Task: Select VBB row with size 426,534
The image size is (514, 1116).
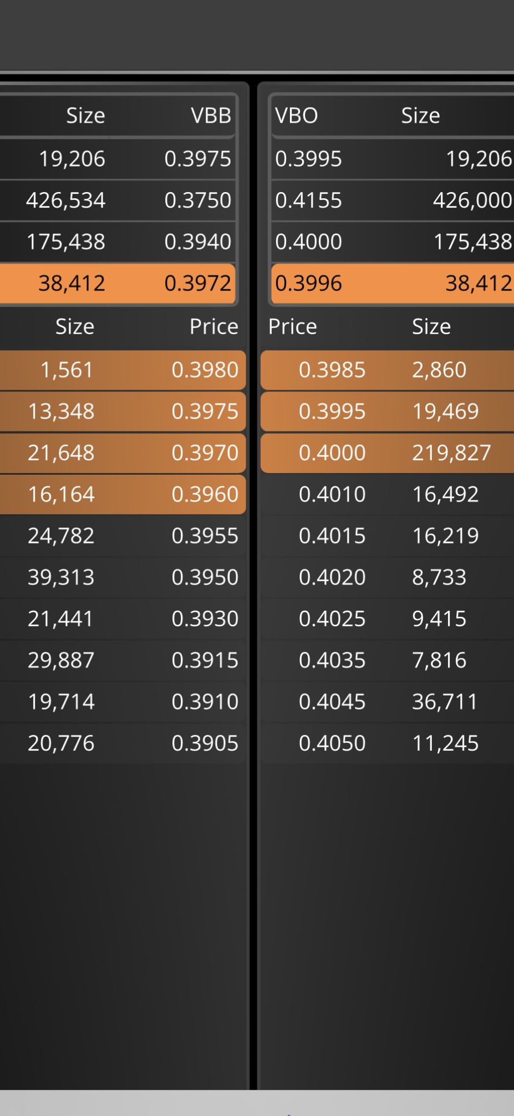Action: 118,200
